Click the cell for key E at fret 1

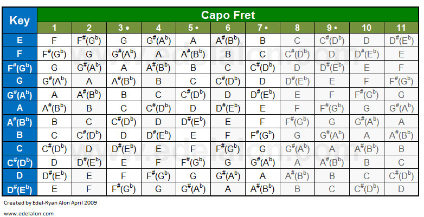coord(54,40)
